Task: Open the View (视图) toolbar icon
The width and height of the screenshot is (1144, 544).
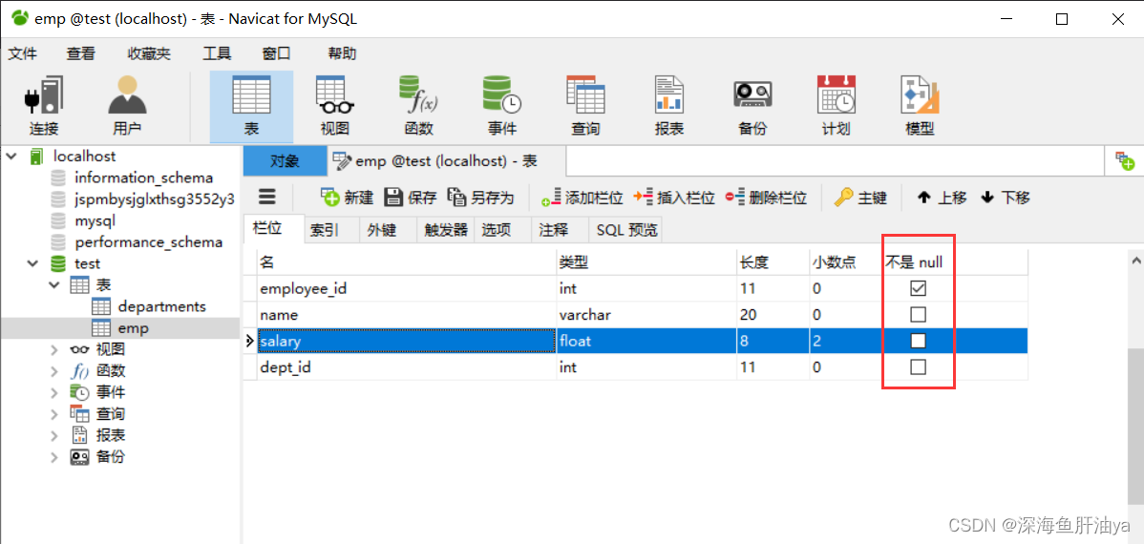Action: click(335, 106)
